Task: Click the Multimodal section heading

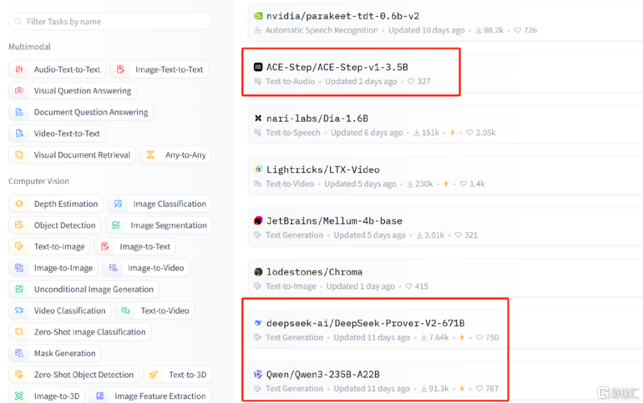Action: [x=29, y=47]
